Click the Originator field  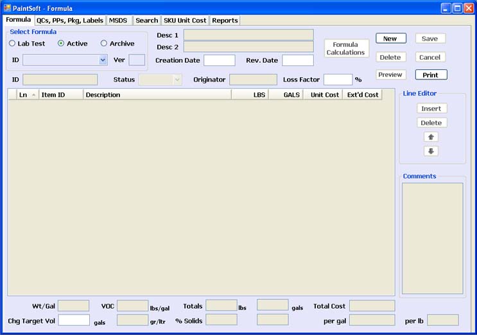coord(253,80)
